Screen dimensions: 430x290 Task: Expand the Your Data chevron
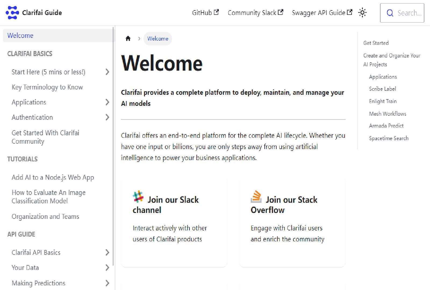click(107, 268)
